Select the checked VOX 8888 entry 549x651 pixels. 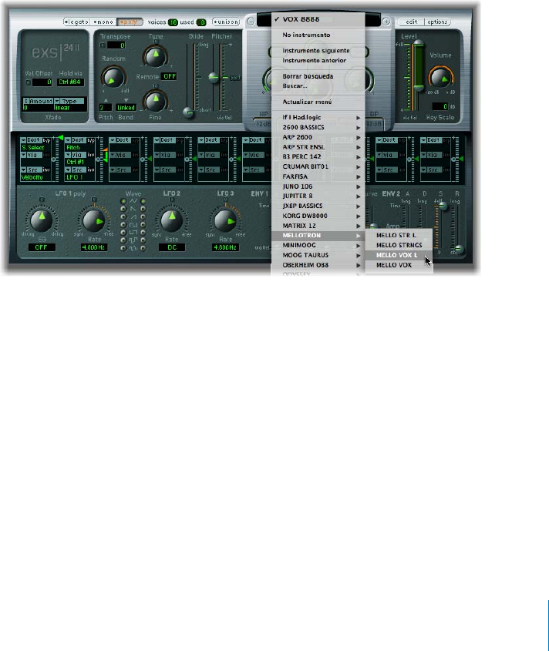tap(318, 19)
